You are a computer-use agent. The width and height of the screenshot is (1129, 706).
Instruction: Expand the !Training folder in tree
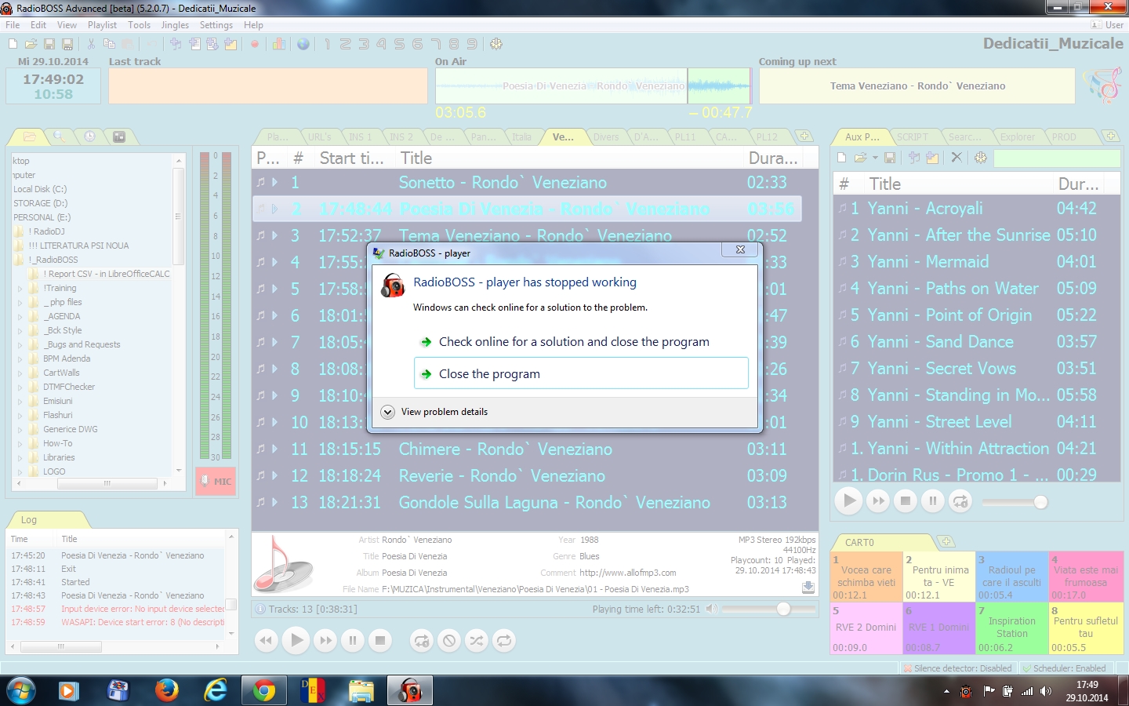coord(20,288)
